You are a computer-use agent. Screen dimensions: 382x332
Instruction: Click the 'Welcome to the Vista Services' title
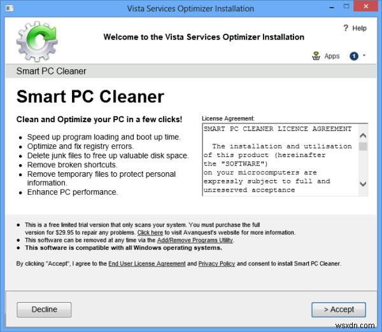(x=204, y=37)
